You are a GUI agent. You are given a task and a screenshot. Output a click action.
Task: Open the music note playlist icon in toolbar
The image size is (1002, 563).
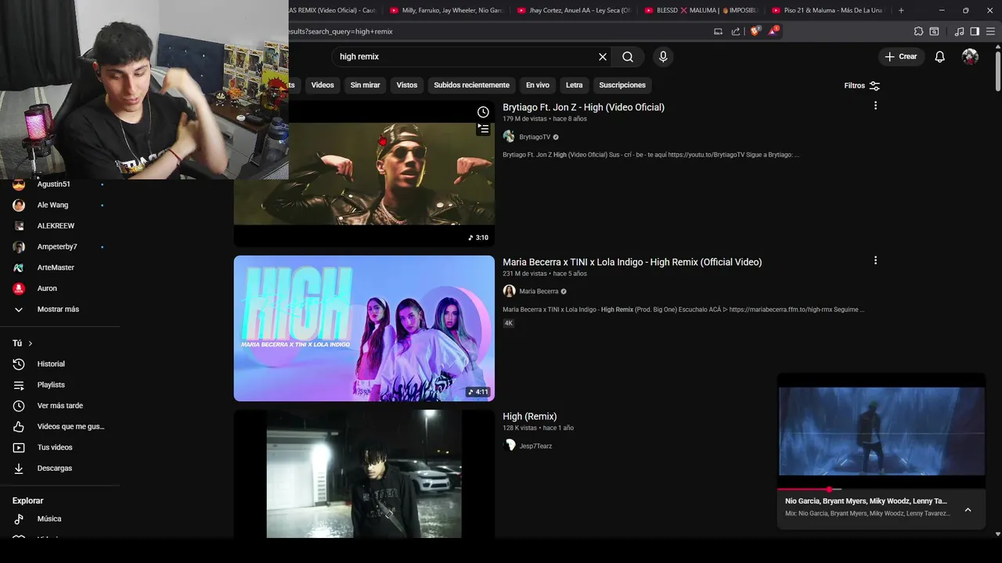point(959,31)
